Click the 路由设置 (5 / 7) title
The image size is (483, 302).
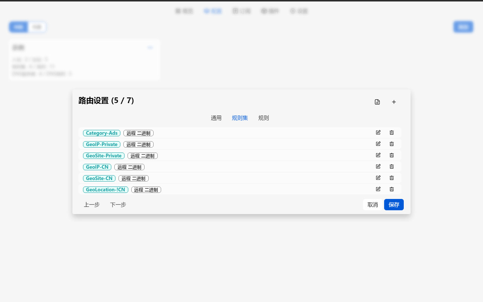[x=106, y=100]
